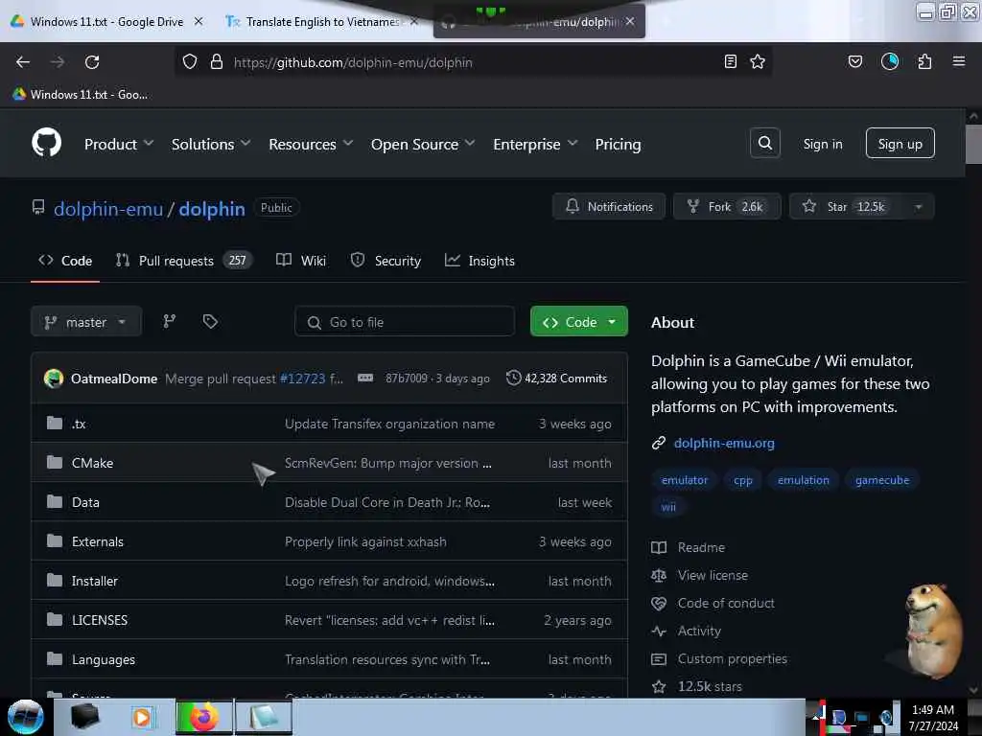The width and height of the screenshot is (982, 736).
Task: Switch to the Code tab
Action: (x=65, y=261)
